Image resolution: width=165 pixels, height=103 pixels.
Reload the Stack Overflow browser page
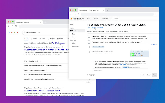coord(79,14)
